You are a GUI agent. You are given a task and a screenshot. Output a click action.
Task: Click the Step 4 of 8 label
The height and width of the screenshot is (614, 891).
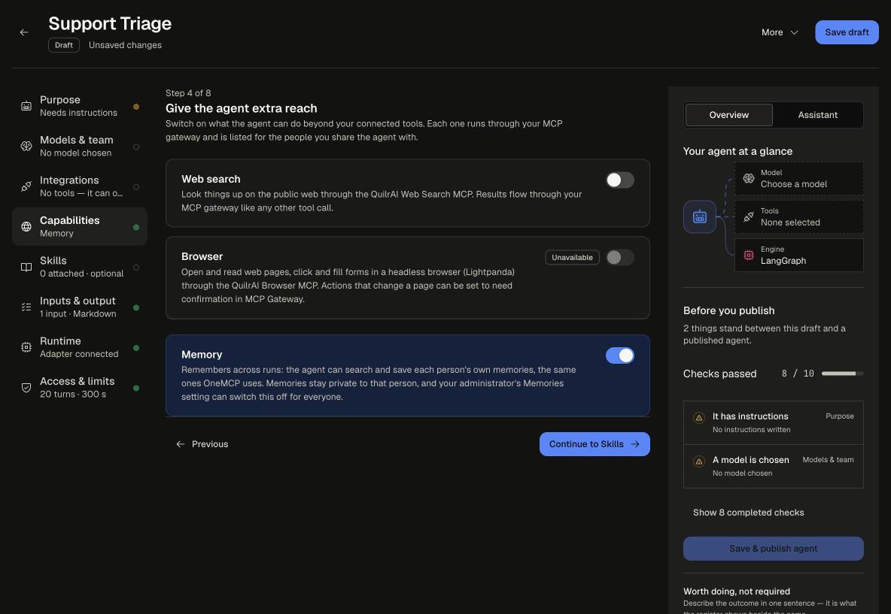point(188,93)
